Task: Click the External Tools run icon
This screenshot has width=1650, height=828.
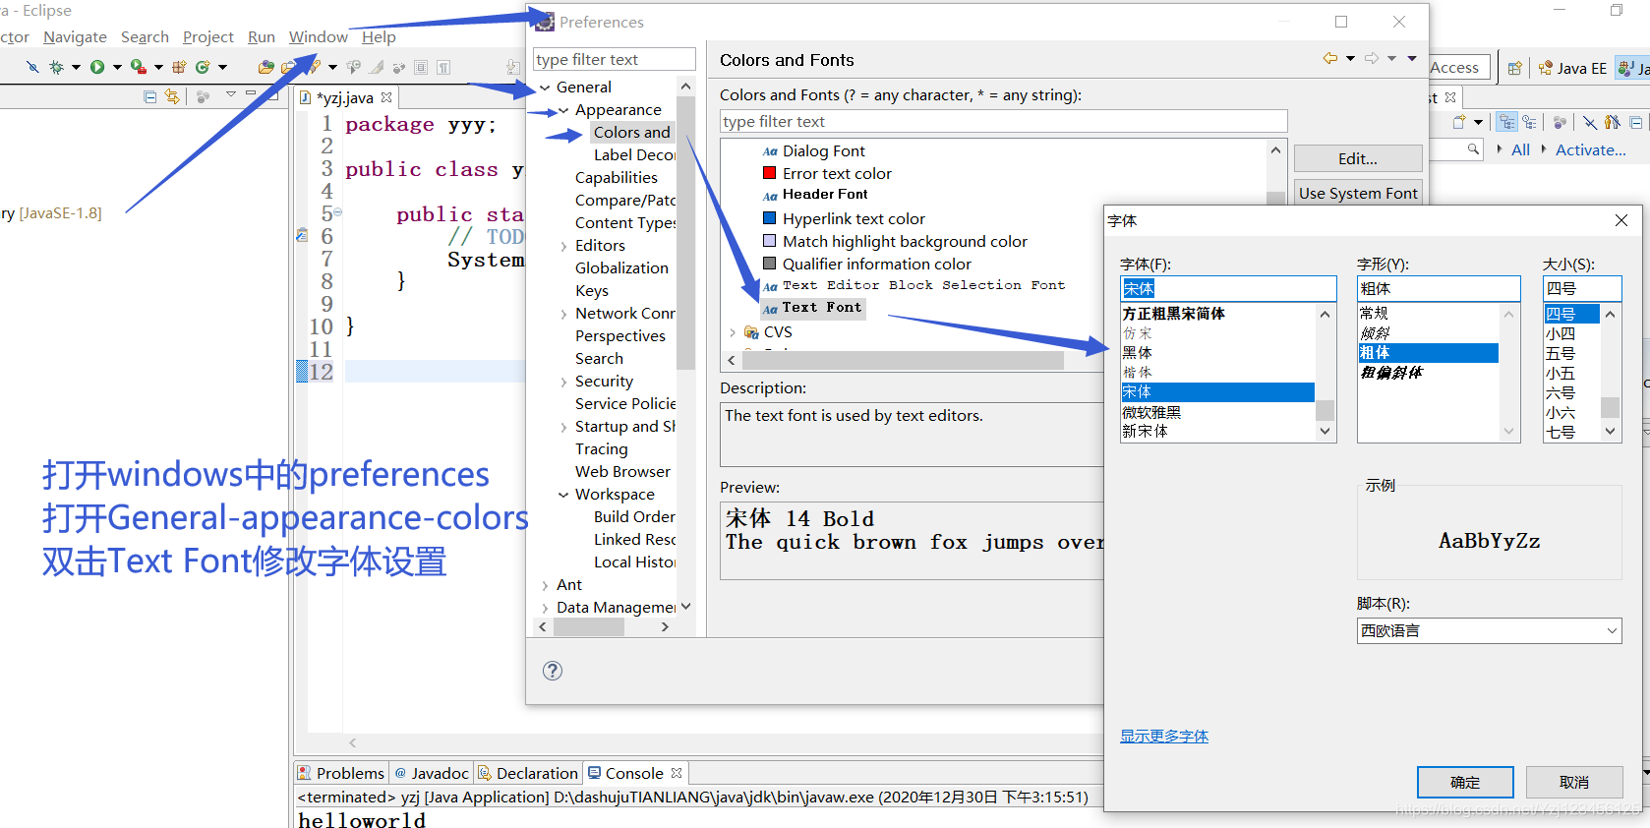Action: coord(139,67)
